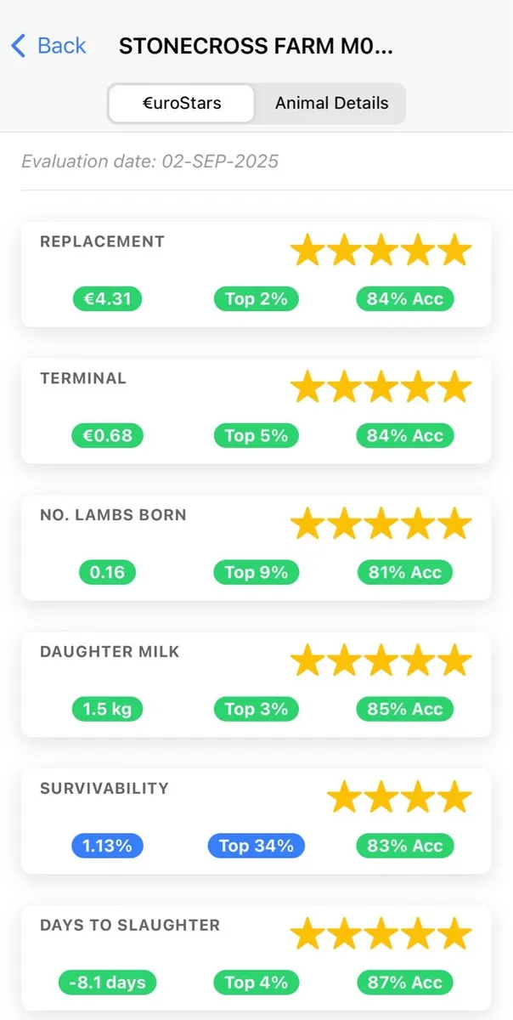
Task: Click the Top 2% badge
Action: tap(256, 298)
